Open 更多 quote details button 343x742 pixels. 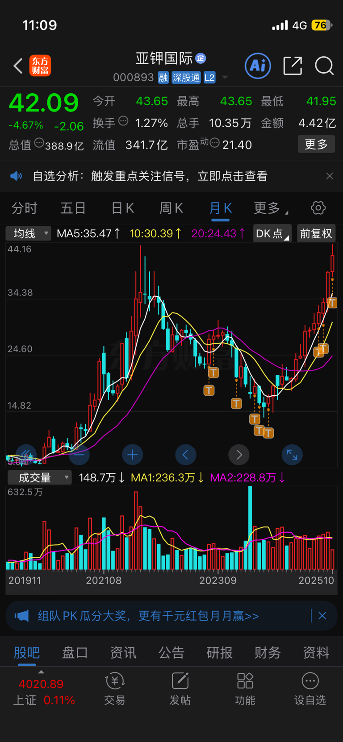point(316,144)
